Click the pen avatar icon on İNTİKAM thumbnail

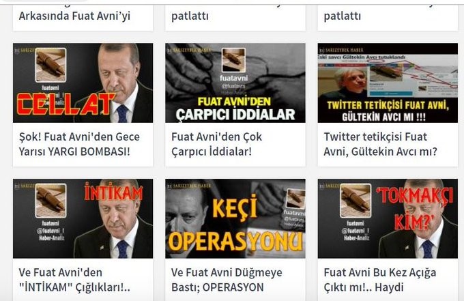50,201
